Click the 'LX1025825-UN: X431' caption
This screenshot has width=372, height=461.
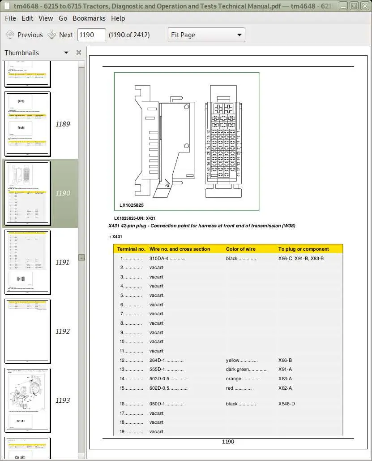tap(135, 218)
